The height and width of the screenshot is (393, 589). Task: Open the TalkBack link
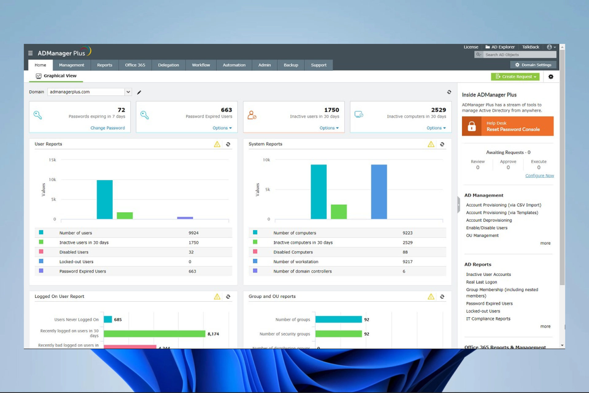[x=531, y=47]
